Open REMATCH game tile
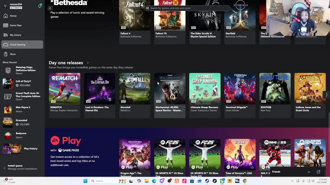 (64, 95)
